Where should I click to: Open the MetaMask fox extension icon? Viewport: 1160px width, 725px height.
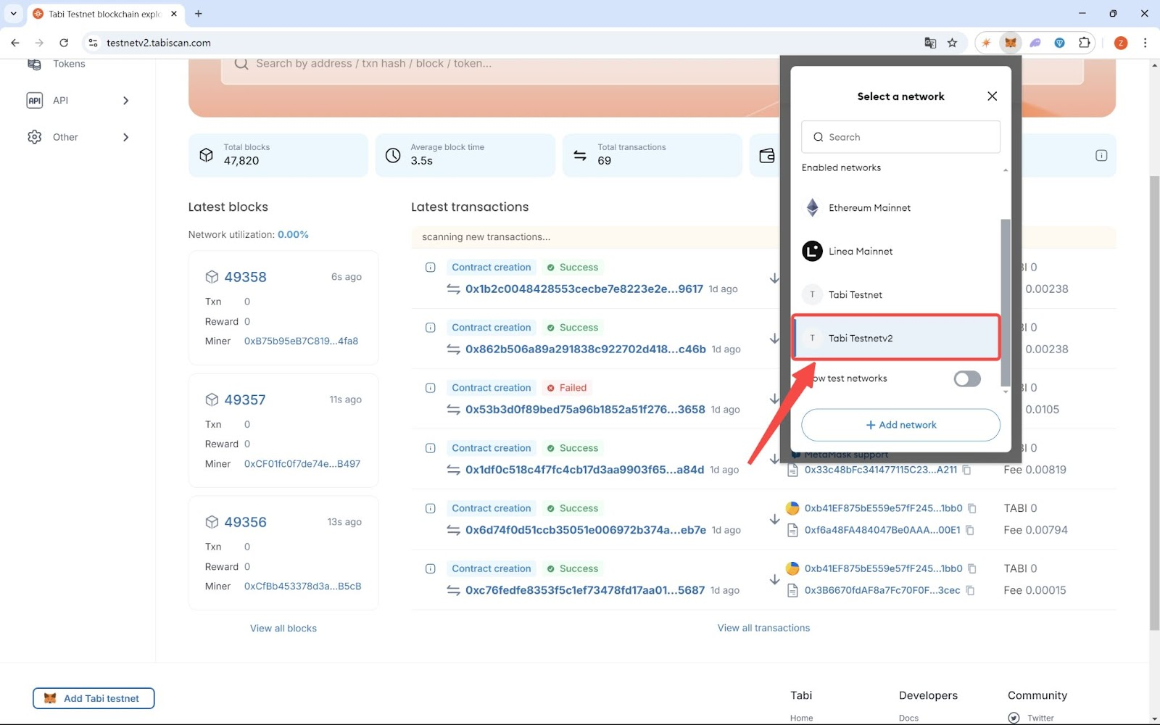1010,43
